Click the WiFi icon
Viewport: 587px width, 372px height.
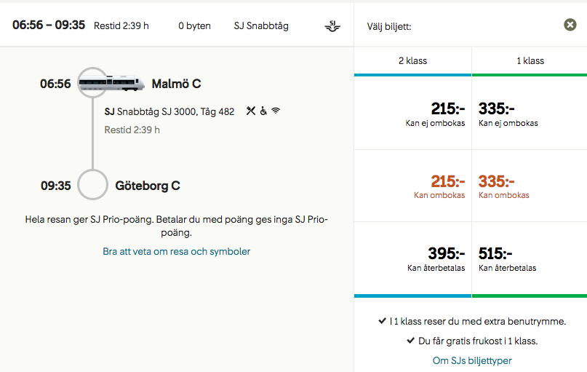(x=276, y=111)
